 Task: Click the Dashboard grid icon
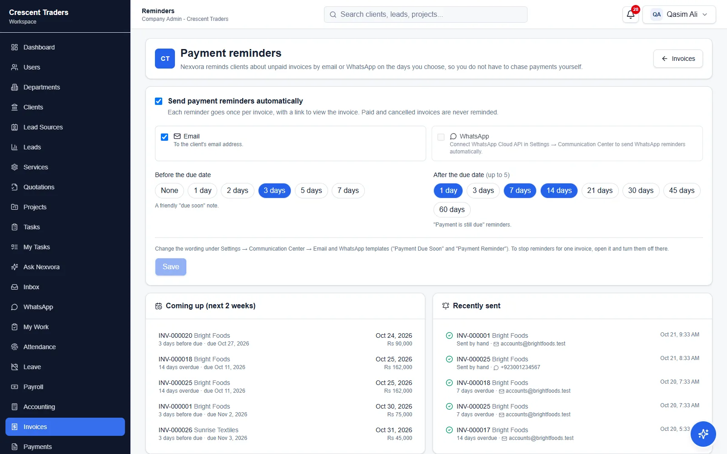coord(15,47)
